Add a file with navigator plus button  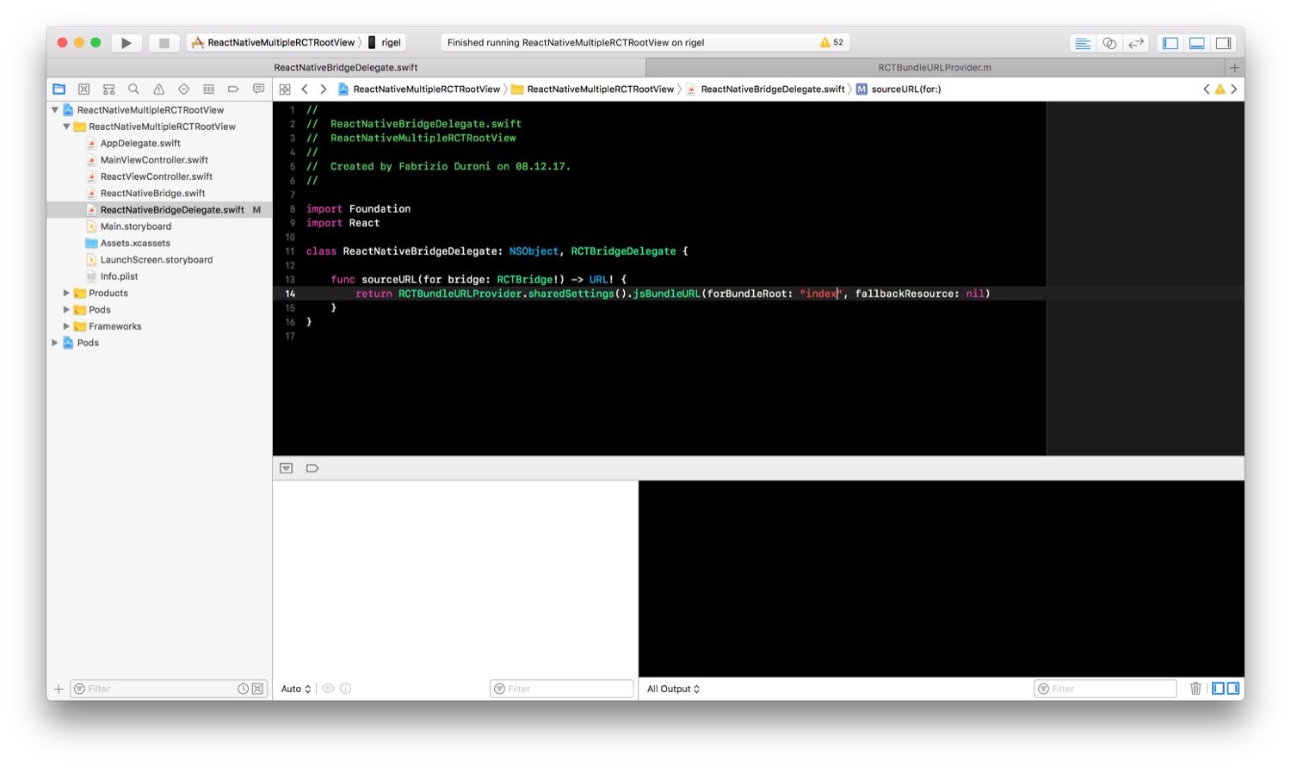pyautogui.click(x=59, y=689)
